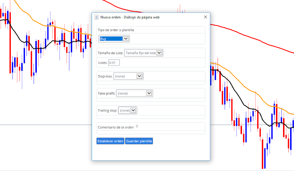Click the Tamaño de Lote label

(110, 53)
